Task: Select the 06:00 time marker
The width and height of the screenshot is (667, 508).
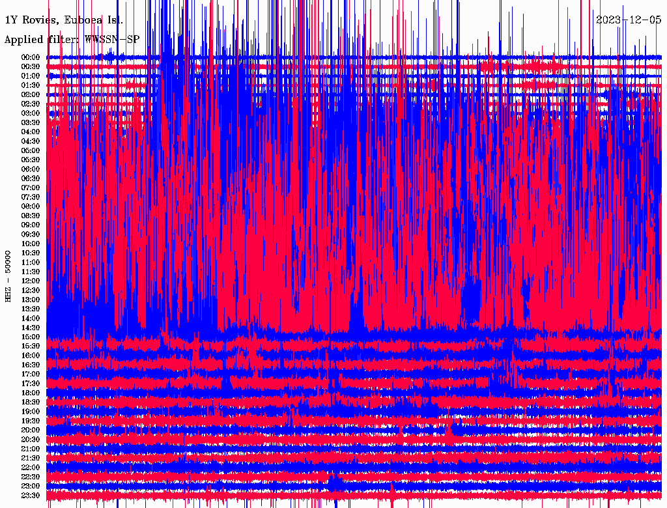Action: click(x=31, y=169)
